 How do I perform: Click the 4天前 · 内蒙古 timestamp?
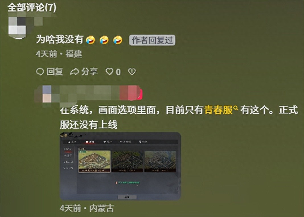coord(87,208)
